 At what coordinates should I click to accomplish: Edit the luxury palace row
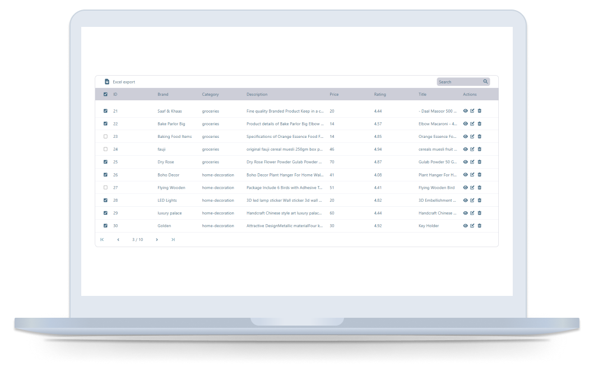pyautogui.click(x=472, y=213)
